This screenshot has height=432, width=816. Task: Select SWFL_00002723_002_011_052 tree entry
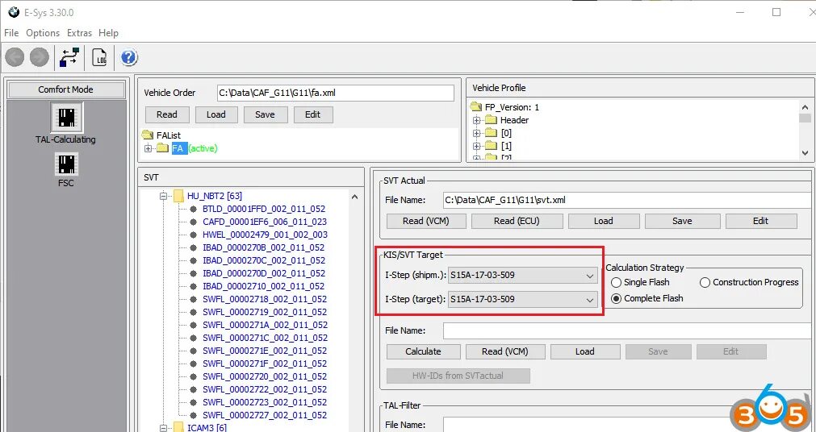pyautogui.click(x=265, y=402)
